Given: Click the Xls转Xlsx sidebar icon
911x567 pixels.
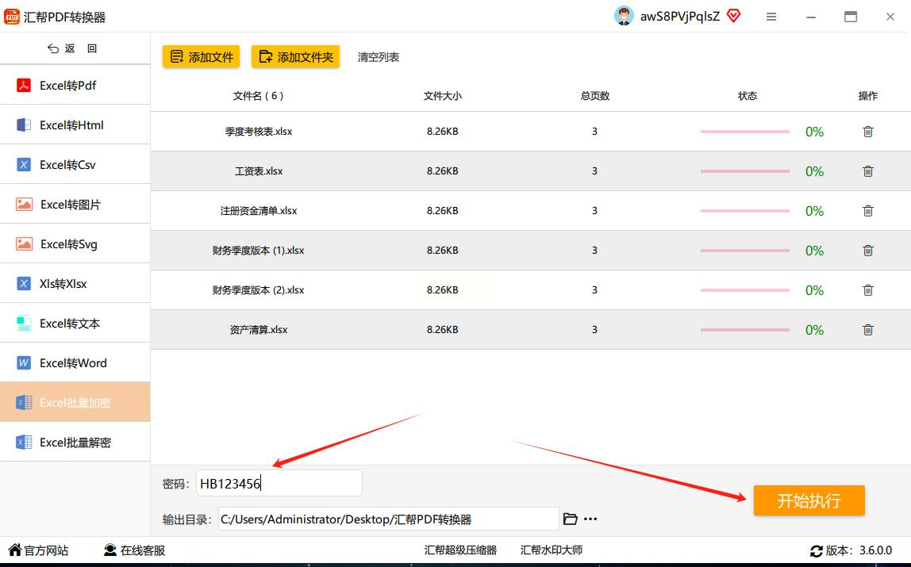Looking at the screenshot, I should tap(24, 283).
